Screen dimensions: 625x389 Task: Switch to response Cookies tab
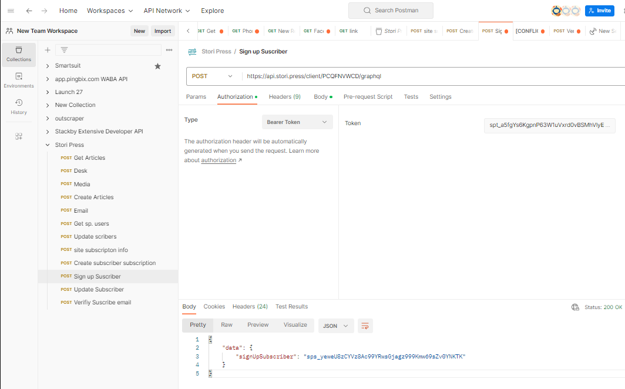[214, 307]
